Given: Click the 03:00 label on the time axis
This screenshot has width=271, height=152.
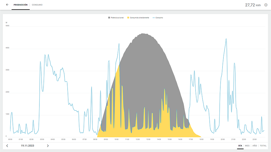Looking at the screenshot, I should [42, 140].
